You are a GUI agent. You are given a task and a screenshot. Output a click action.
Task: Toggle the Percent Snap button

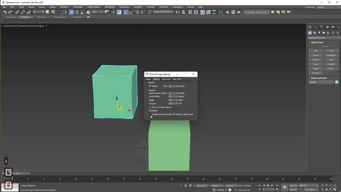pos(137,12)
